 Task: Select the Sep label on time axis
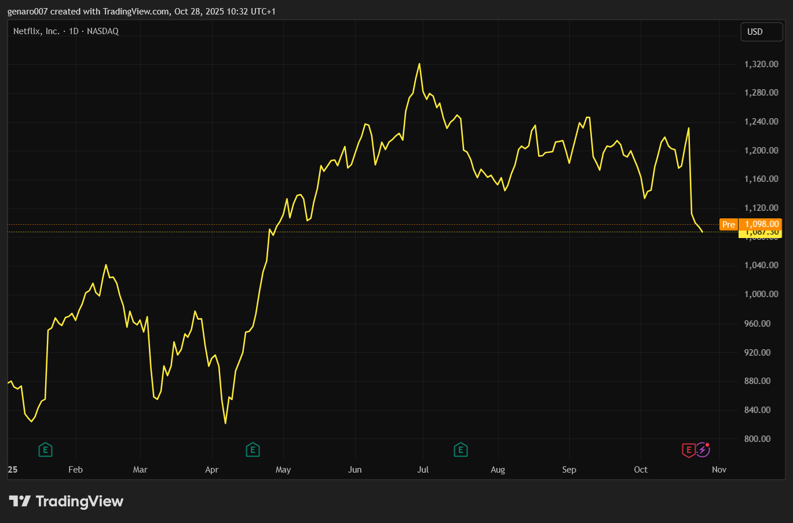click(x=569, y=470)
